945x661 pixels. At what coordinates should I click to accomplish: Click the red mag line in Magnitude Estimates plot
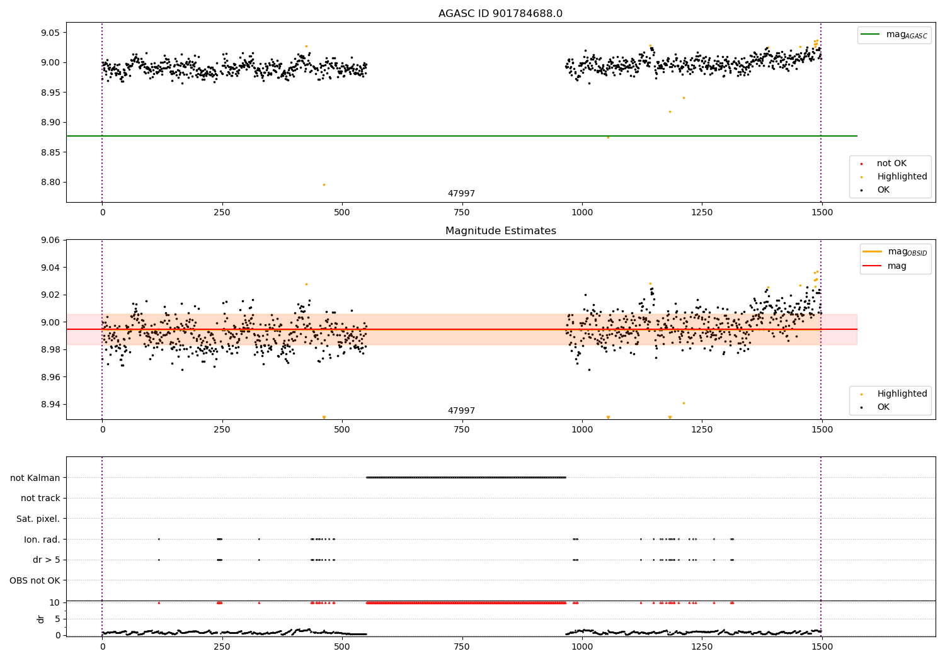(461, 329)
